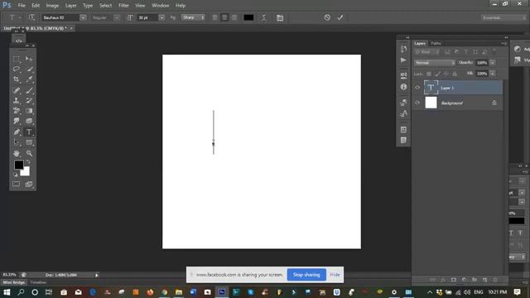Screen dimensions: 530x298
Task: Open the Essentials workspace dropdown
Action: (503, 17)
